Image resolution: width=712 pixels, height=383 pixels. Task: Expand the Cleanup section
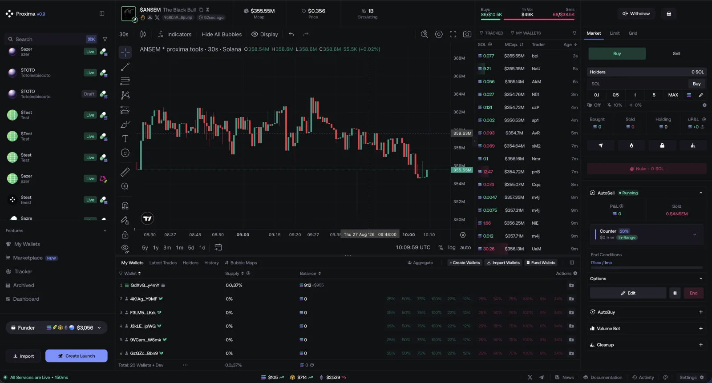coord(701,345)
